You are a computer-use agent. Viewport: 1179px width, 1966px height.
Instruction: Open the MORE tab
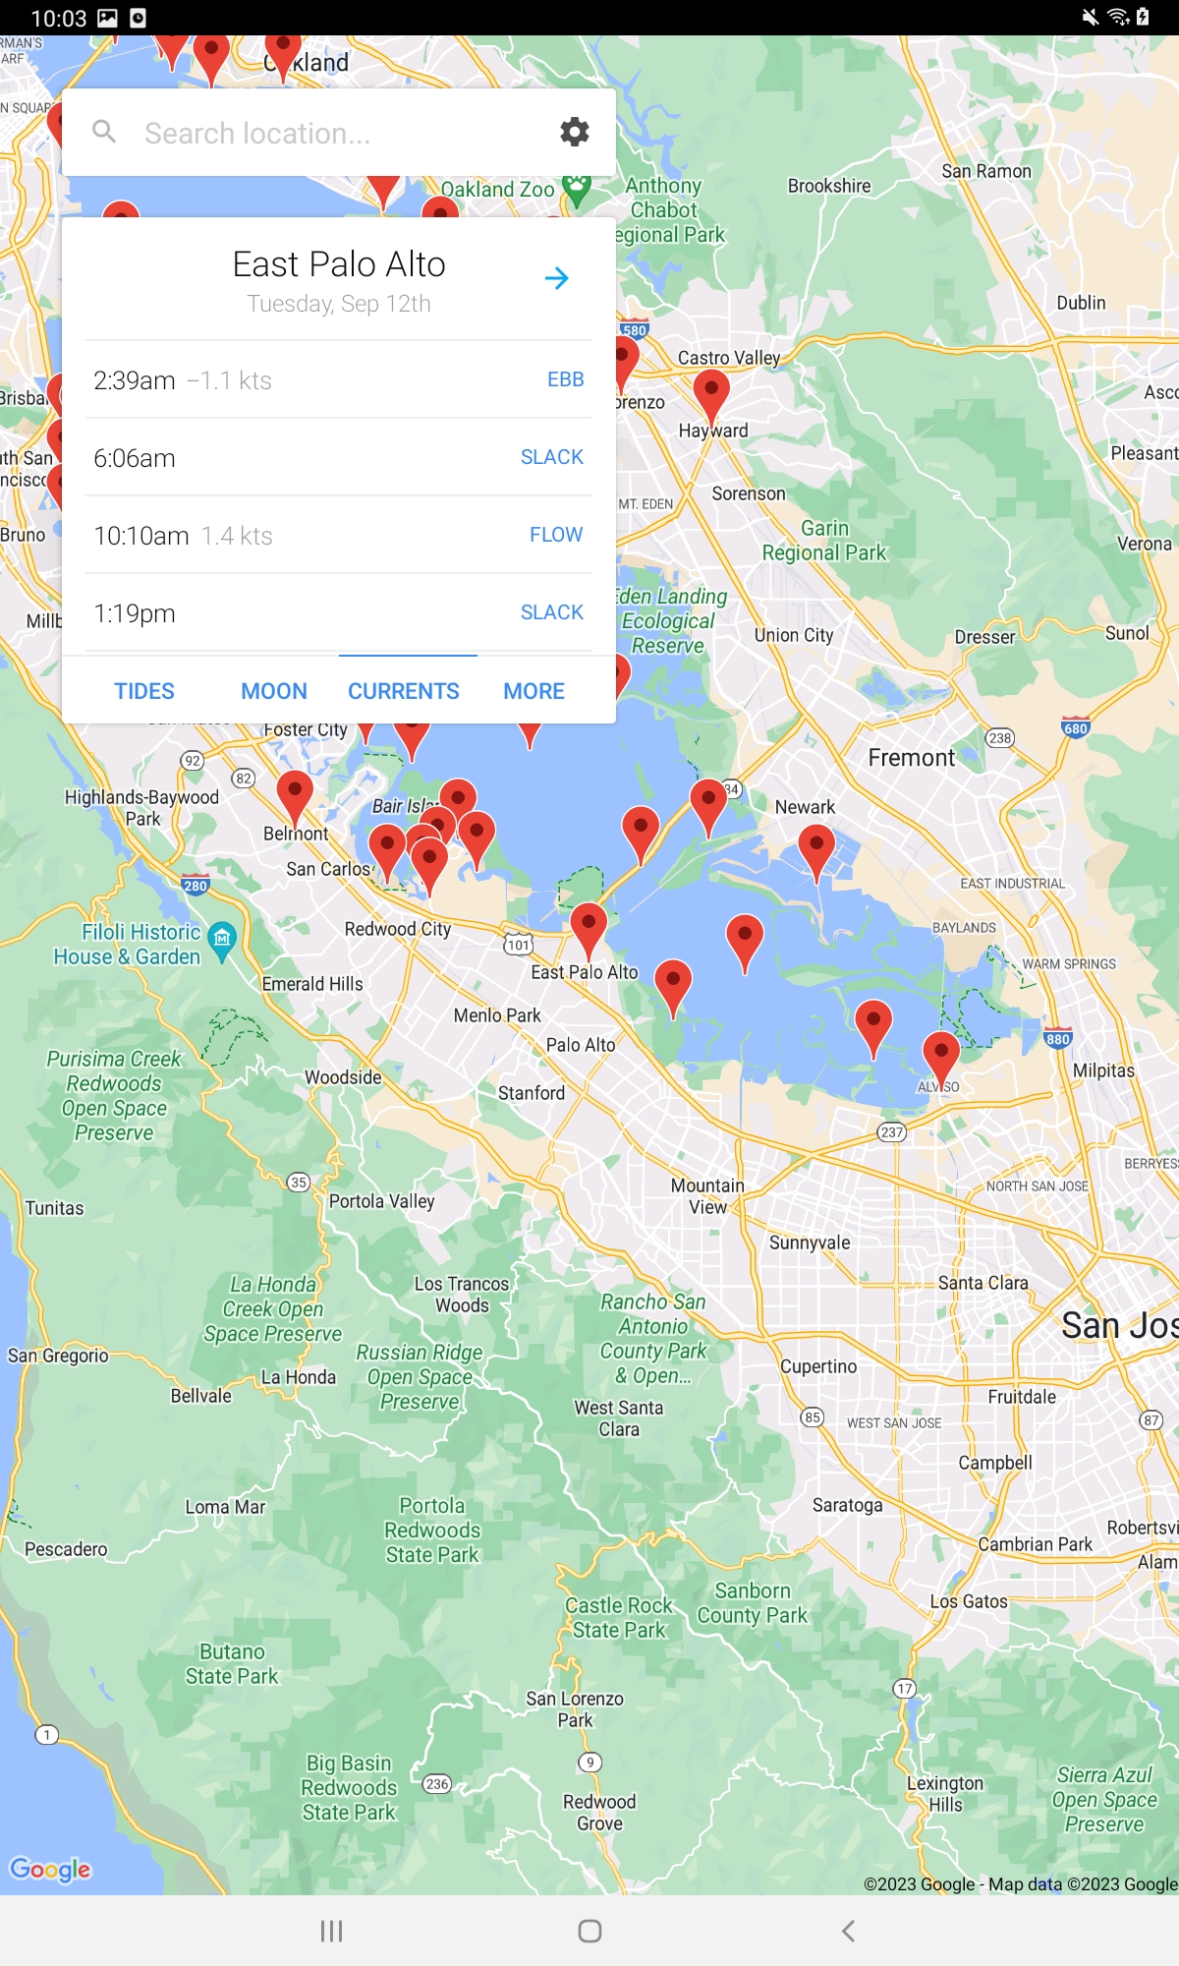533,691
